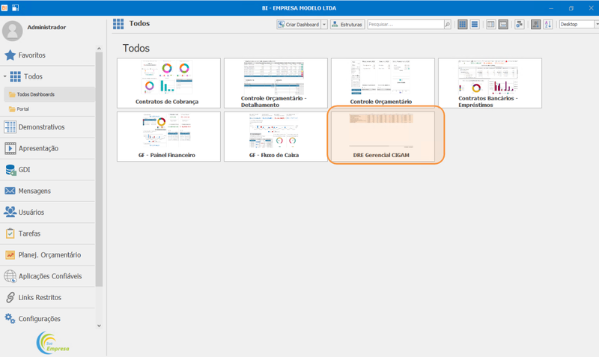Open the Controle Orçamentário dashboard
This screenshot has height=357, width=599.
tap(383, 83)
